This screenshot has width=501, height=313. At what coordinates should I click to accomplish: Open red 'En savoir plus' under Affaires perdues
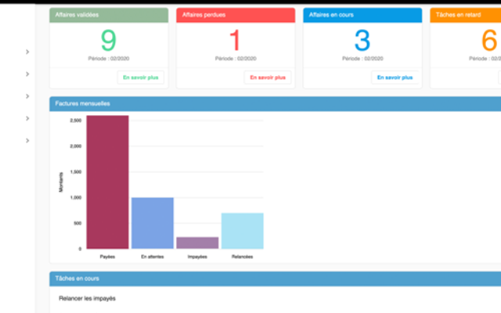[x=268, y=77]
